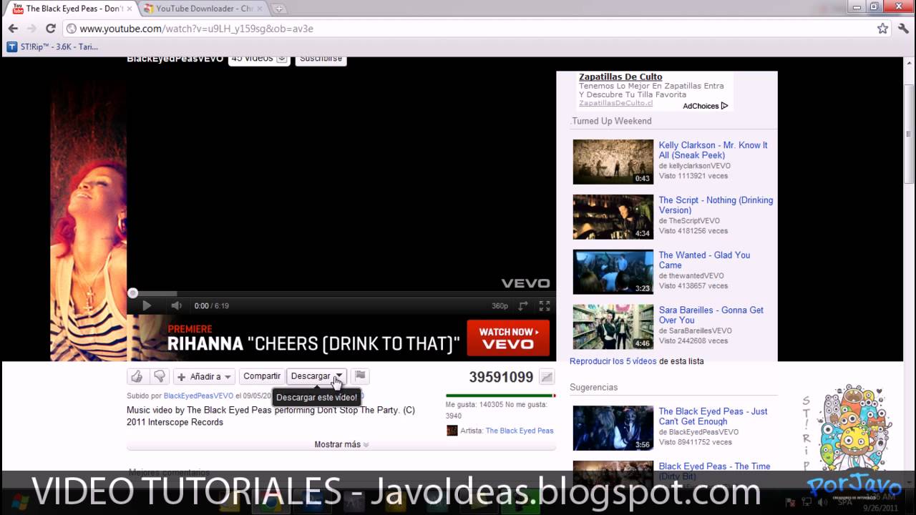Viewport: 916px width, 515px height.
Task: Open the artist thumbnail icon beside Artista
Action: coord(452,431)
